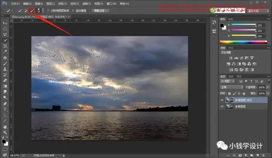Click the Add Layer Mask icon
Viewport: 272px width, 158px height.
tap(240, 155)
